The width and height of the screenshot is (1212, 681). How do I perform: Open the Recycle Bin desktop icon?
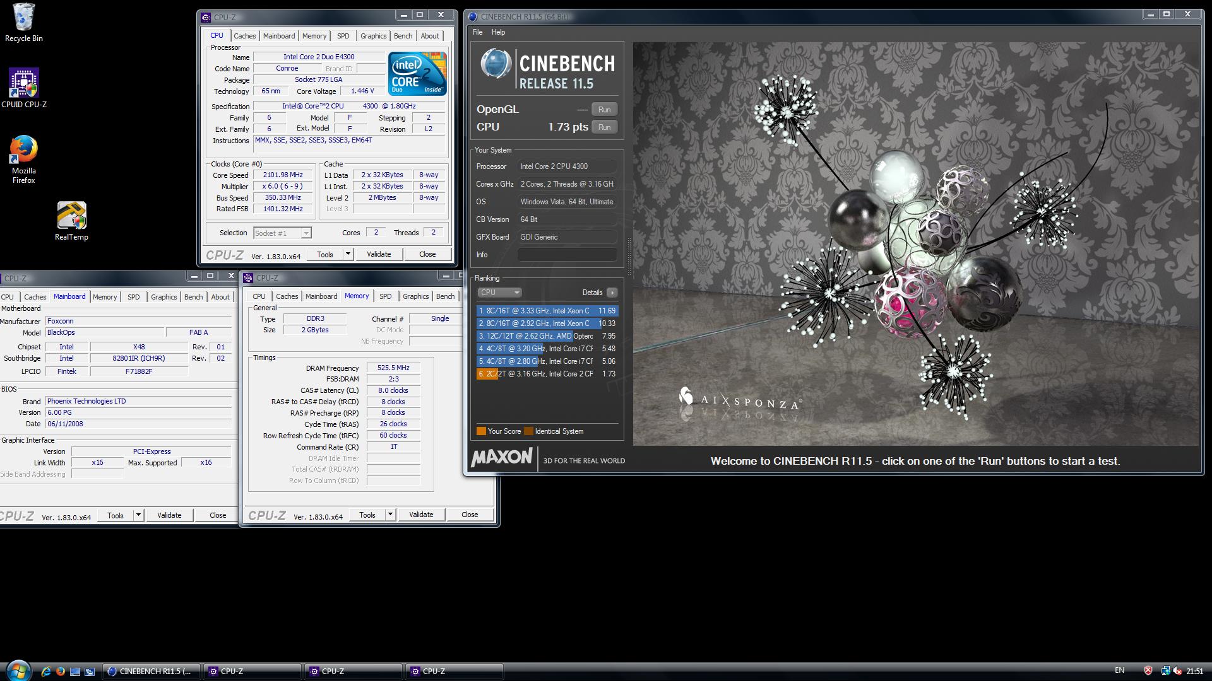coord(23,23)
